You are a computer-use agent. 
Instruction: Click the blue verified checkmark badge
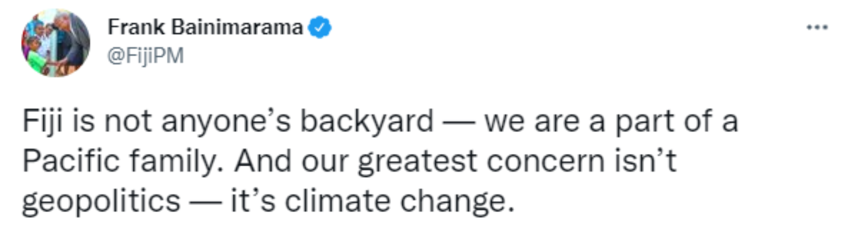[x=320, y=28]
